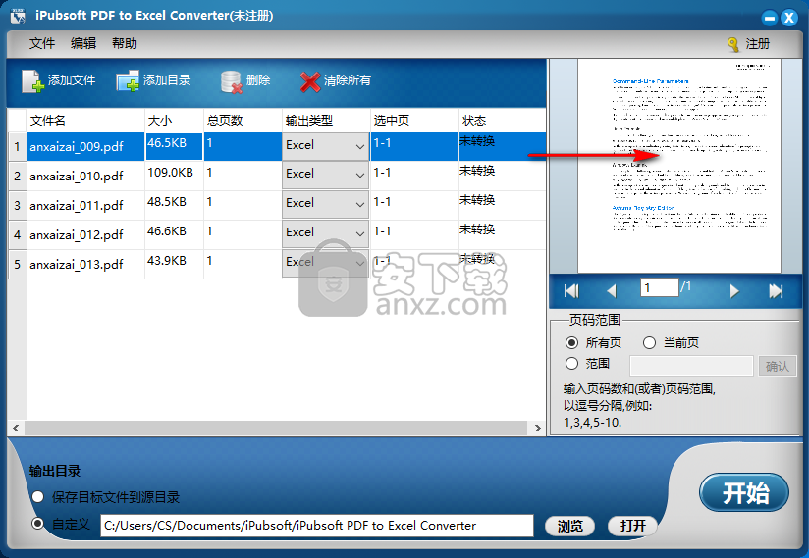Open output type dropdown for anxaizai_011.pdf

tap(325, 204)
